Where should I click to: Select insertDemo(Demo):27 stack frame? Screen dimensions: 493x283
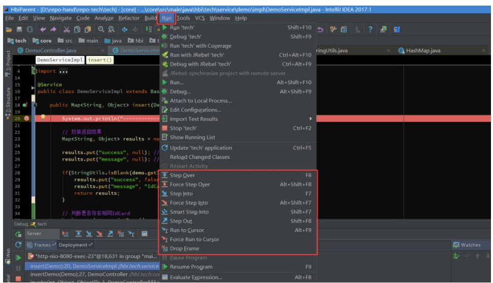point(93,274)
